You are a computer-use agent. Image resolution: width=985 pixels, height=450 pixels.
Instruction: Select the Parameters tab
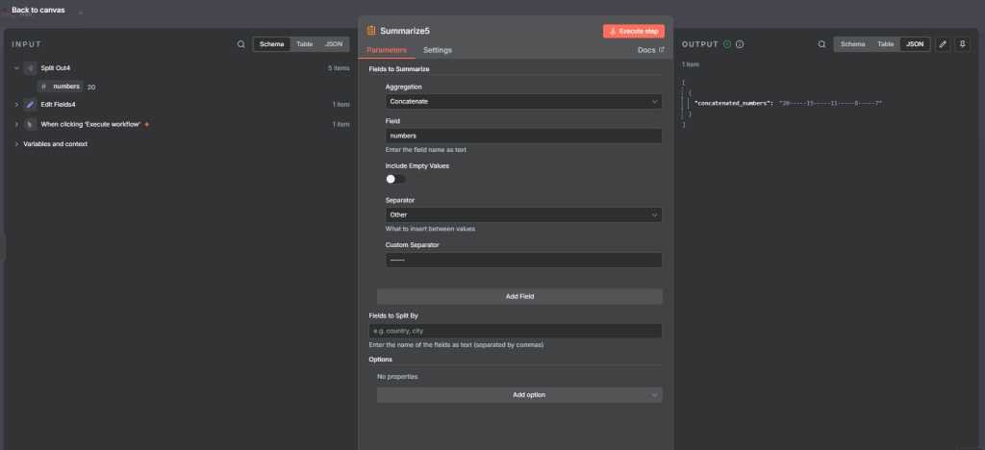pos(387,50)
